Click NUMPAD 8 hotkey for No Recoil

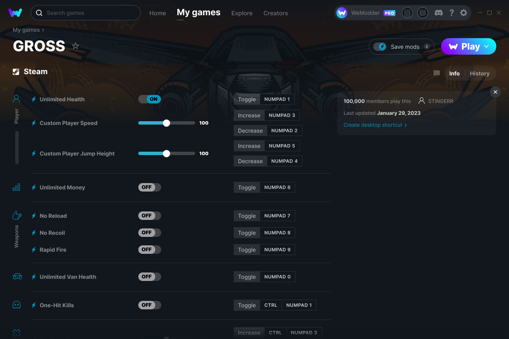click(277, 233)
